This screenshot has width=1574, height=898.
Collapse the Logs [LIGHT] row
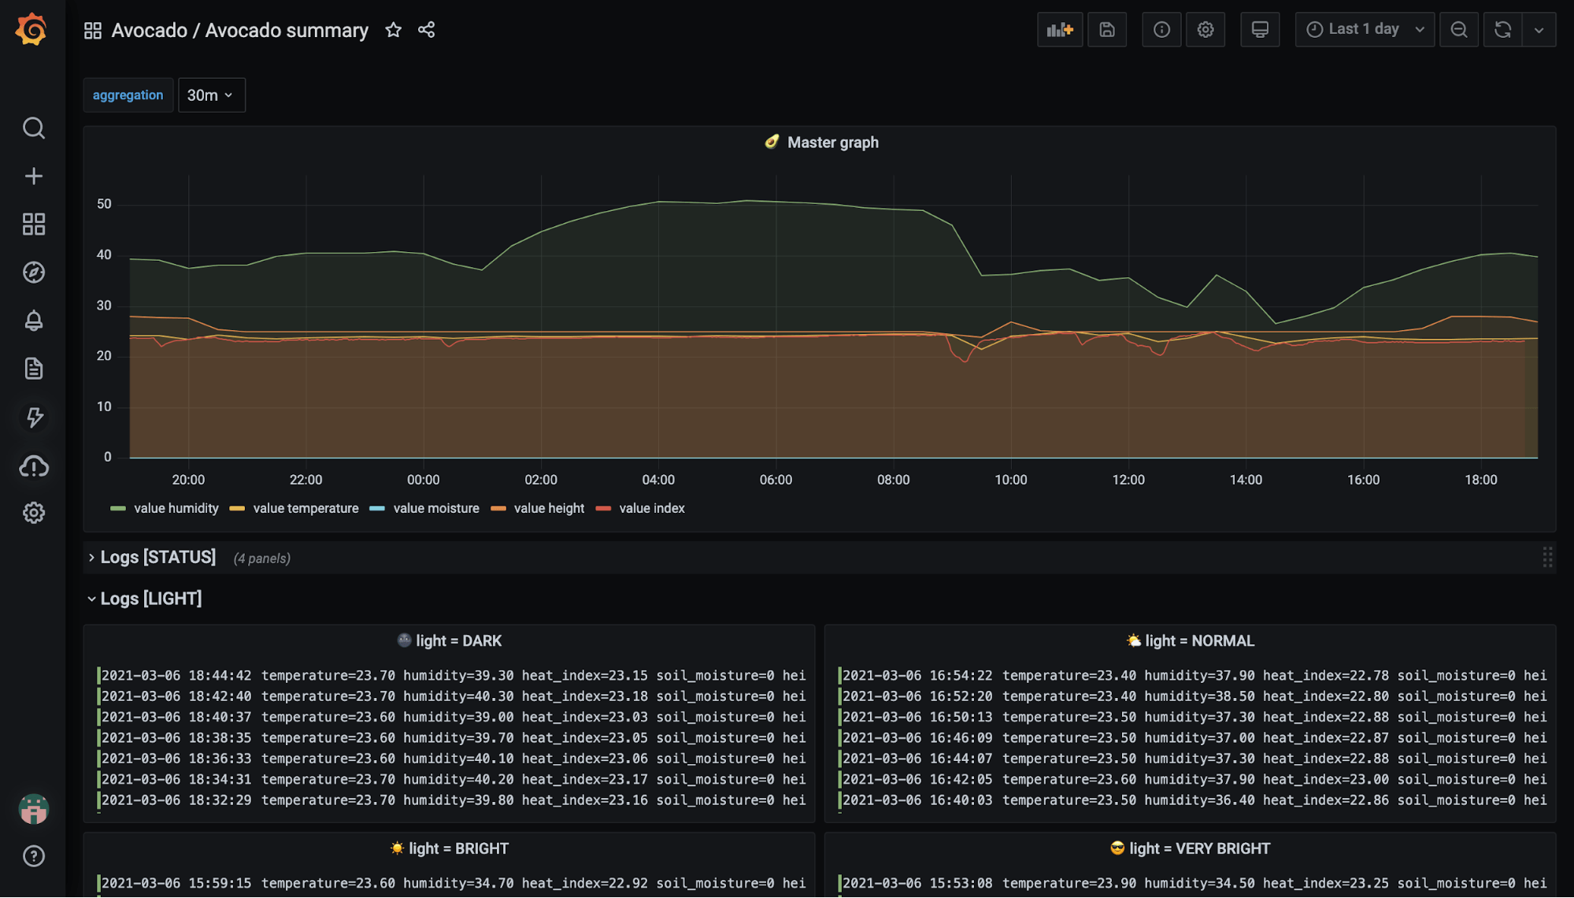tap(150, 599)
